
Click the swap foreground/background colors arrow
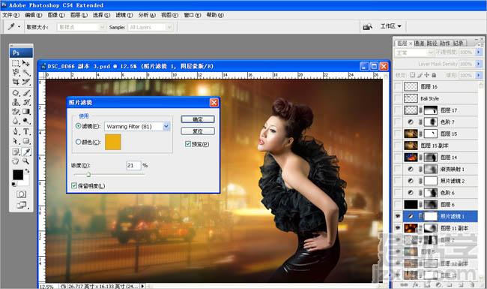(27, 170)
